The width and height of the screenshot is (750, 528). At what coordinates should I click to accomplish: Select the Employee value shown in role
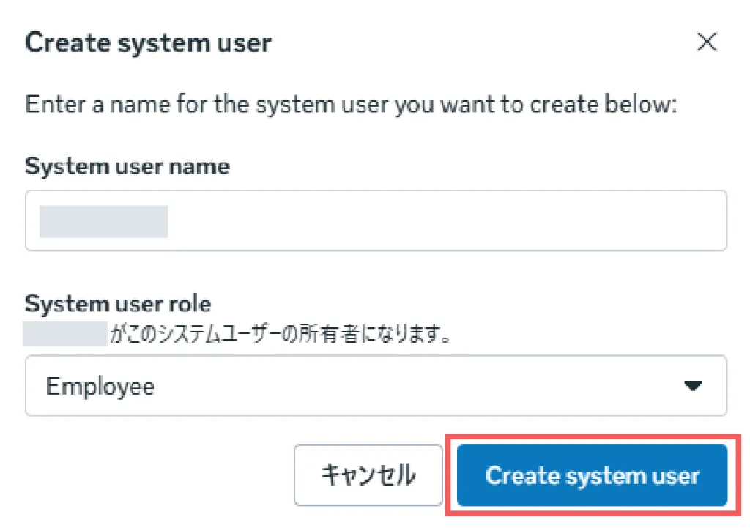100,386
